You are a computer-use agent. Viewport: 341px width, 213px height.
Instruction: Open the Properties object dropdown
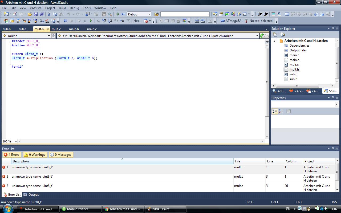point(337,105)
